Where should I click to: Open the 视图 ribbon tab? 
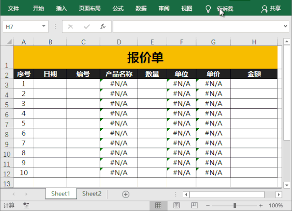[187, 9]
